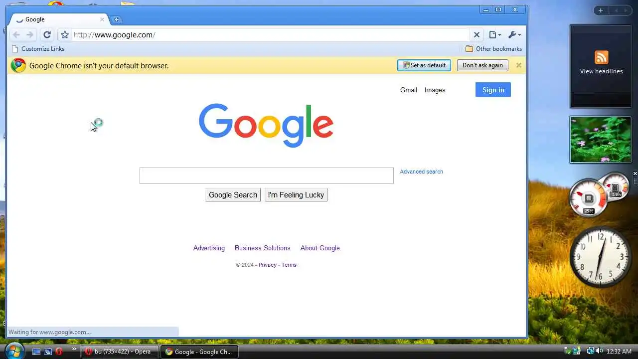Click the blue Sign in button
This screenshot has width=638, height=359.
[x=493, y=90]
